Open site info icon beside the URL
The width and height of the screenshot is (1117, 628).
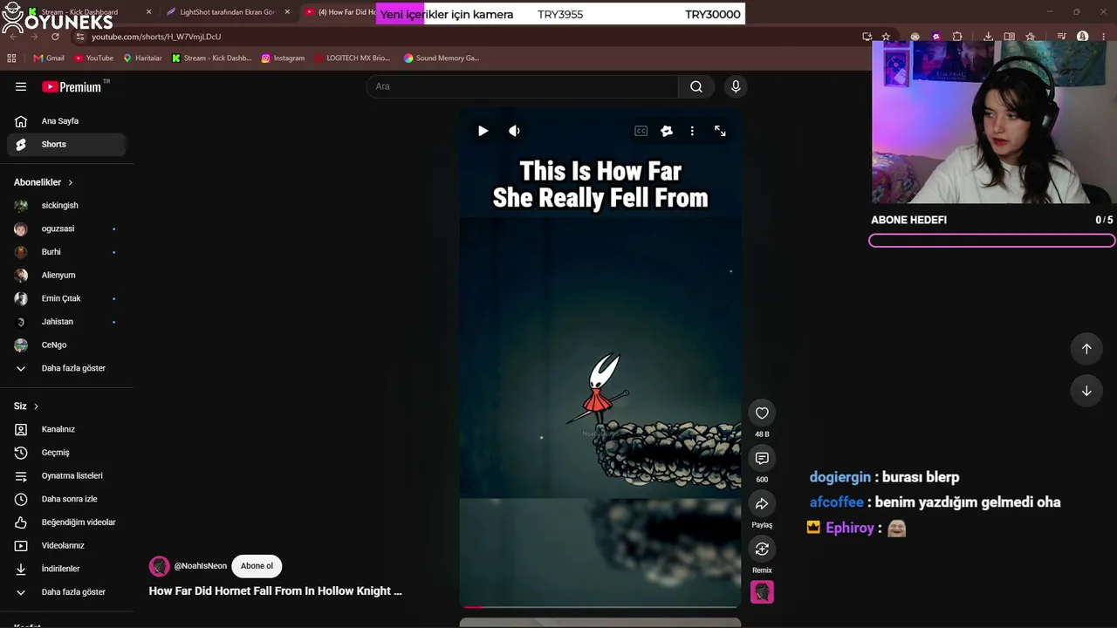point(80,37)
